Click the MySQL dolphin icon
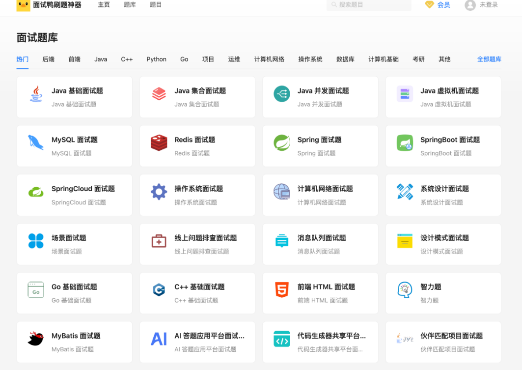The width and height of the screenshot is (522, 370). click(36, 143)
